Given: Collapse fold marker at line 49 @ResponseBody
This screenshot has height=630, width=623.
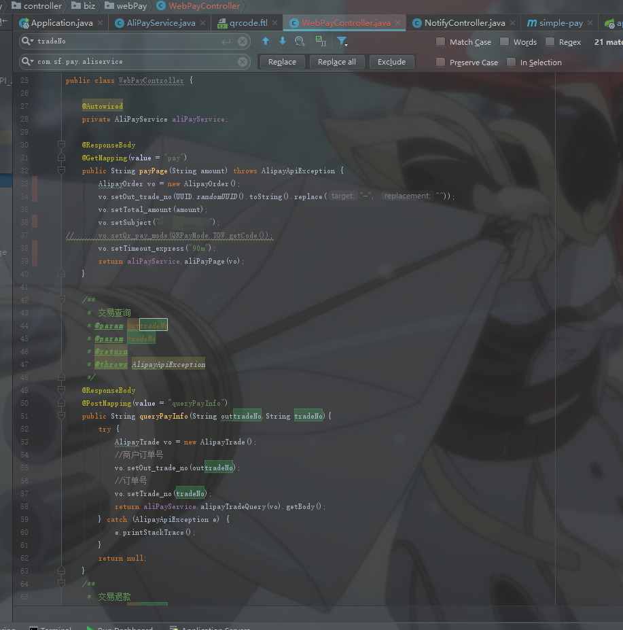Looking at the screenshot, I should pyautogui.click(x=61, y=390).
